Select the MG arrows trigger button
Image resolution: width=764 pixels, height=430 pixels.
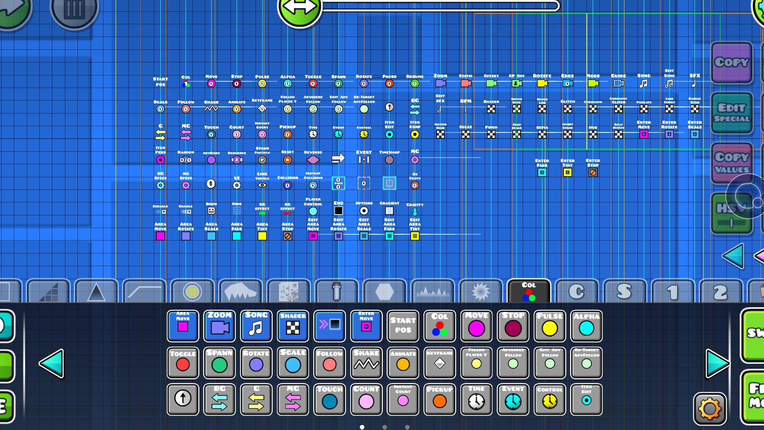click(x=293, y=399)
